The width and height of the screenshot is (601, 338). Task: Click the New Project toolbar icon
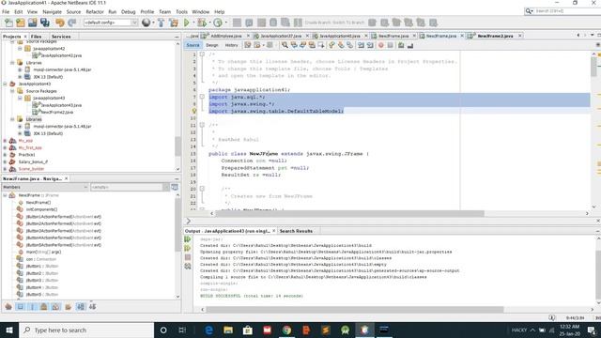coord(21,23)
